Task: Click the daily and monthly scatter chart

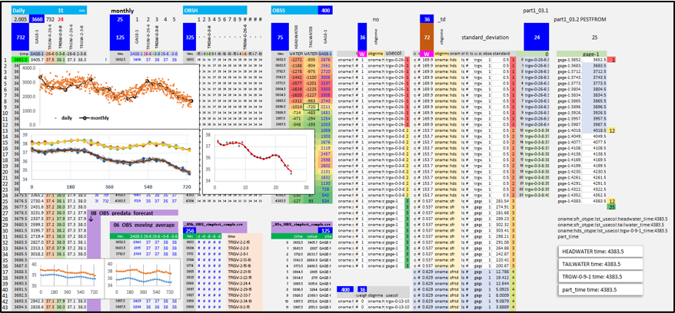Action: 109,96
